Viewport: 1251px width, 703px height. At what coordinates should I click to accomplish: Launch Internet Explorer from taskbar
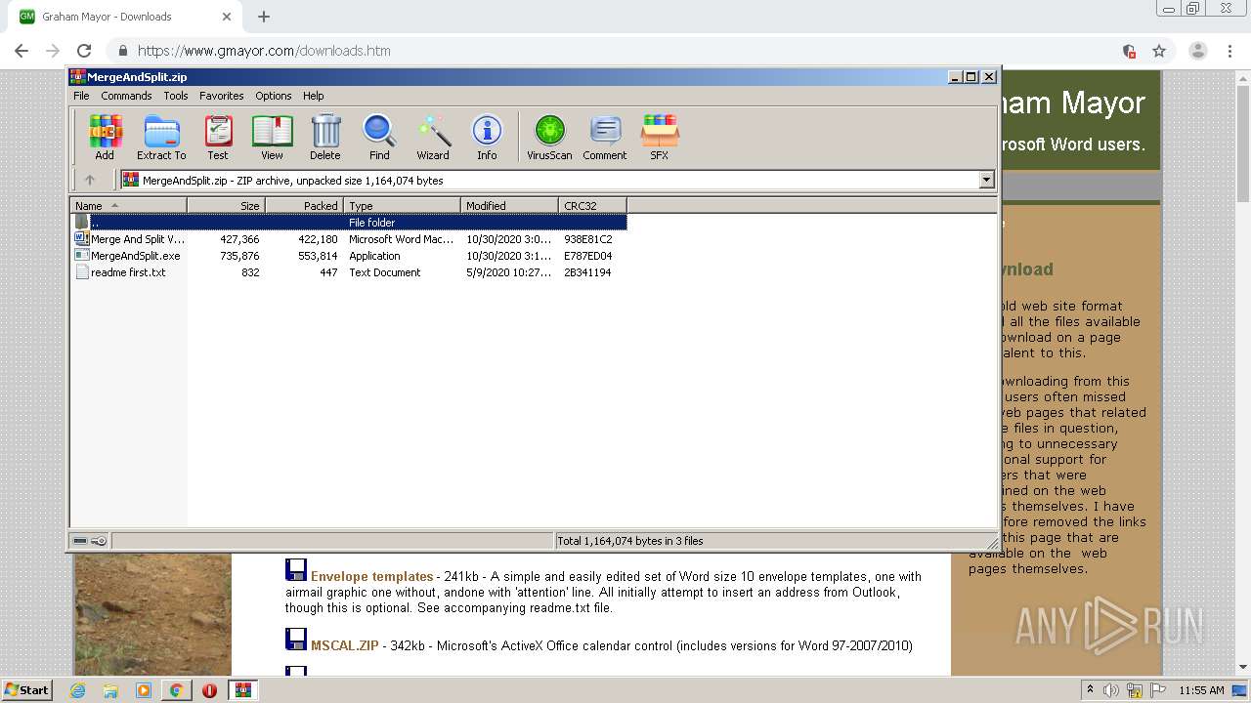78,690
